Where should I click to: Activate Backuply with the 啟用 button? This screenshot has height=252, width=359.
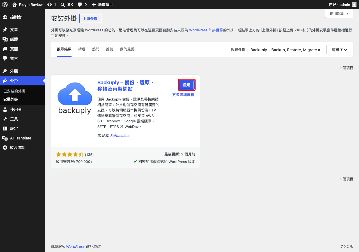tap(187, 85)
